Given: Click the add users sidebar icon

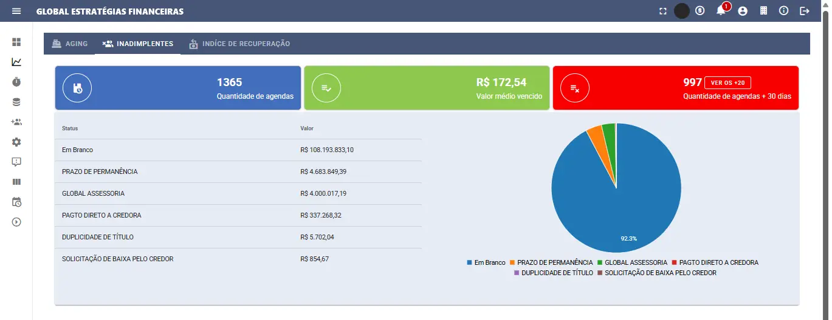Looking at the screenshot, I should (16, 122).
